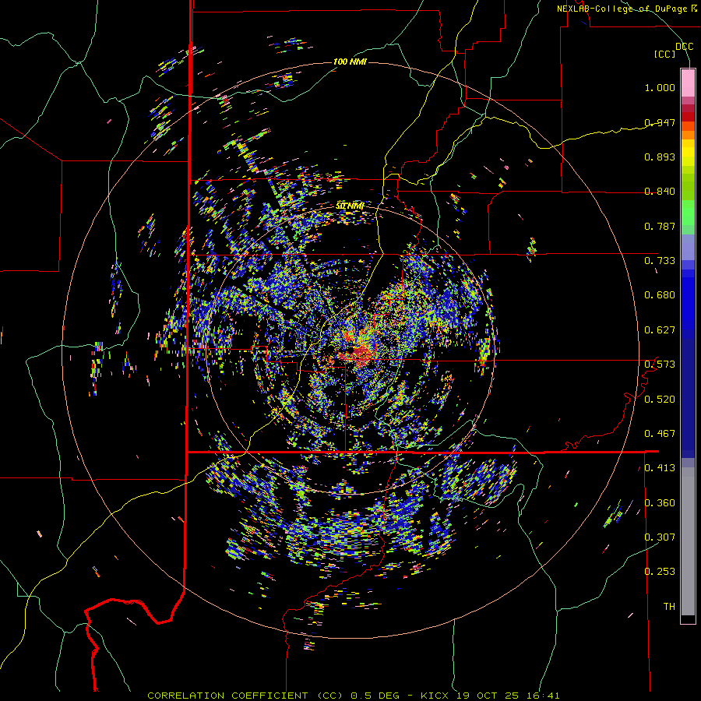This screenshot has height=701, width=701.
Task: Pick the orange legend swatch
Action: 688,135
